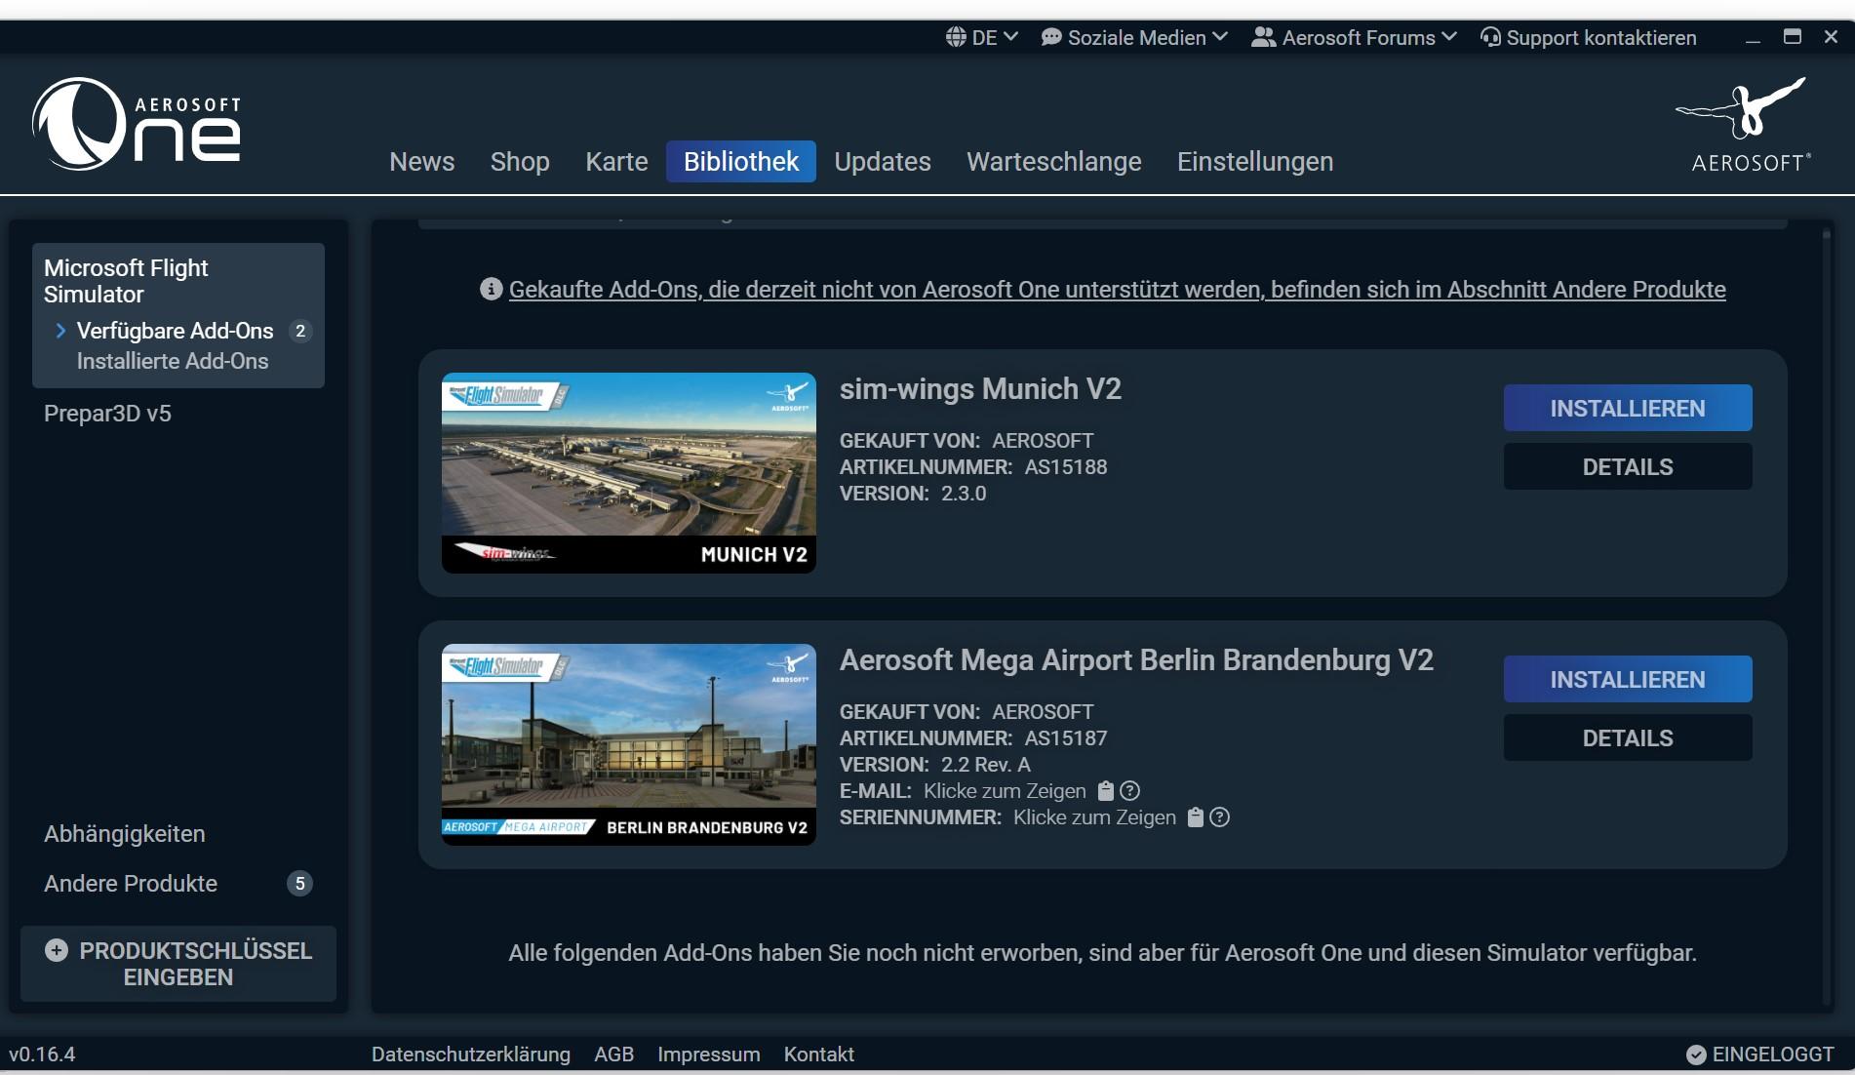Click article number AS15187
This screenshot has height=1075, width=1855.
coord(1066,738)
